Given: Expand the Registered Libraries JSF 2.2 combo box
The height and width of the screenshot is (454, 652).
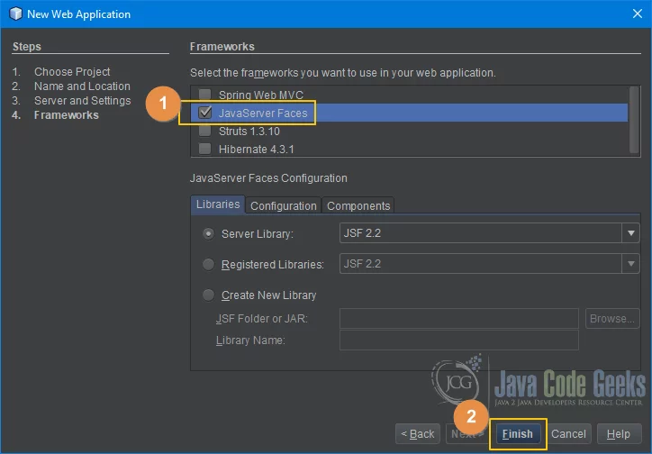Looking at the screenshot, I should [x=630, y=264].
